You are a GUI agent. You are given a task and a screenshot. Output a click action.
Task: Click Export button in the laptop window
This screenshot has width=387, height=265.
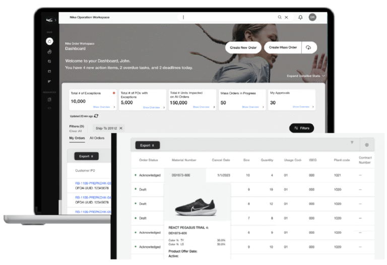[86, 156]
